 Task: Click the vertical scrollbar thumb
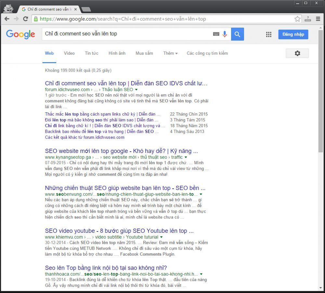pos(321,91)
